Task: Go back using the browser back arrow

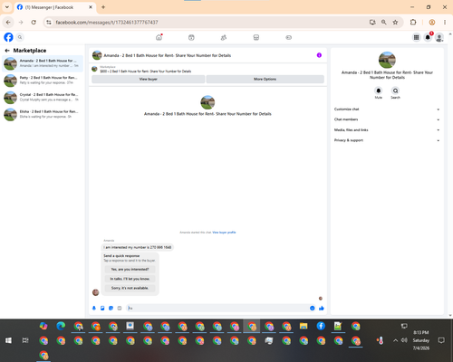Action: pyautogui.click(x=8, y=23)
